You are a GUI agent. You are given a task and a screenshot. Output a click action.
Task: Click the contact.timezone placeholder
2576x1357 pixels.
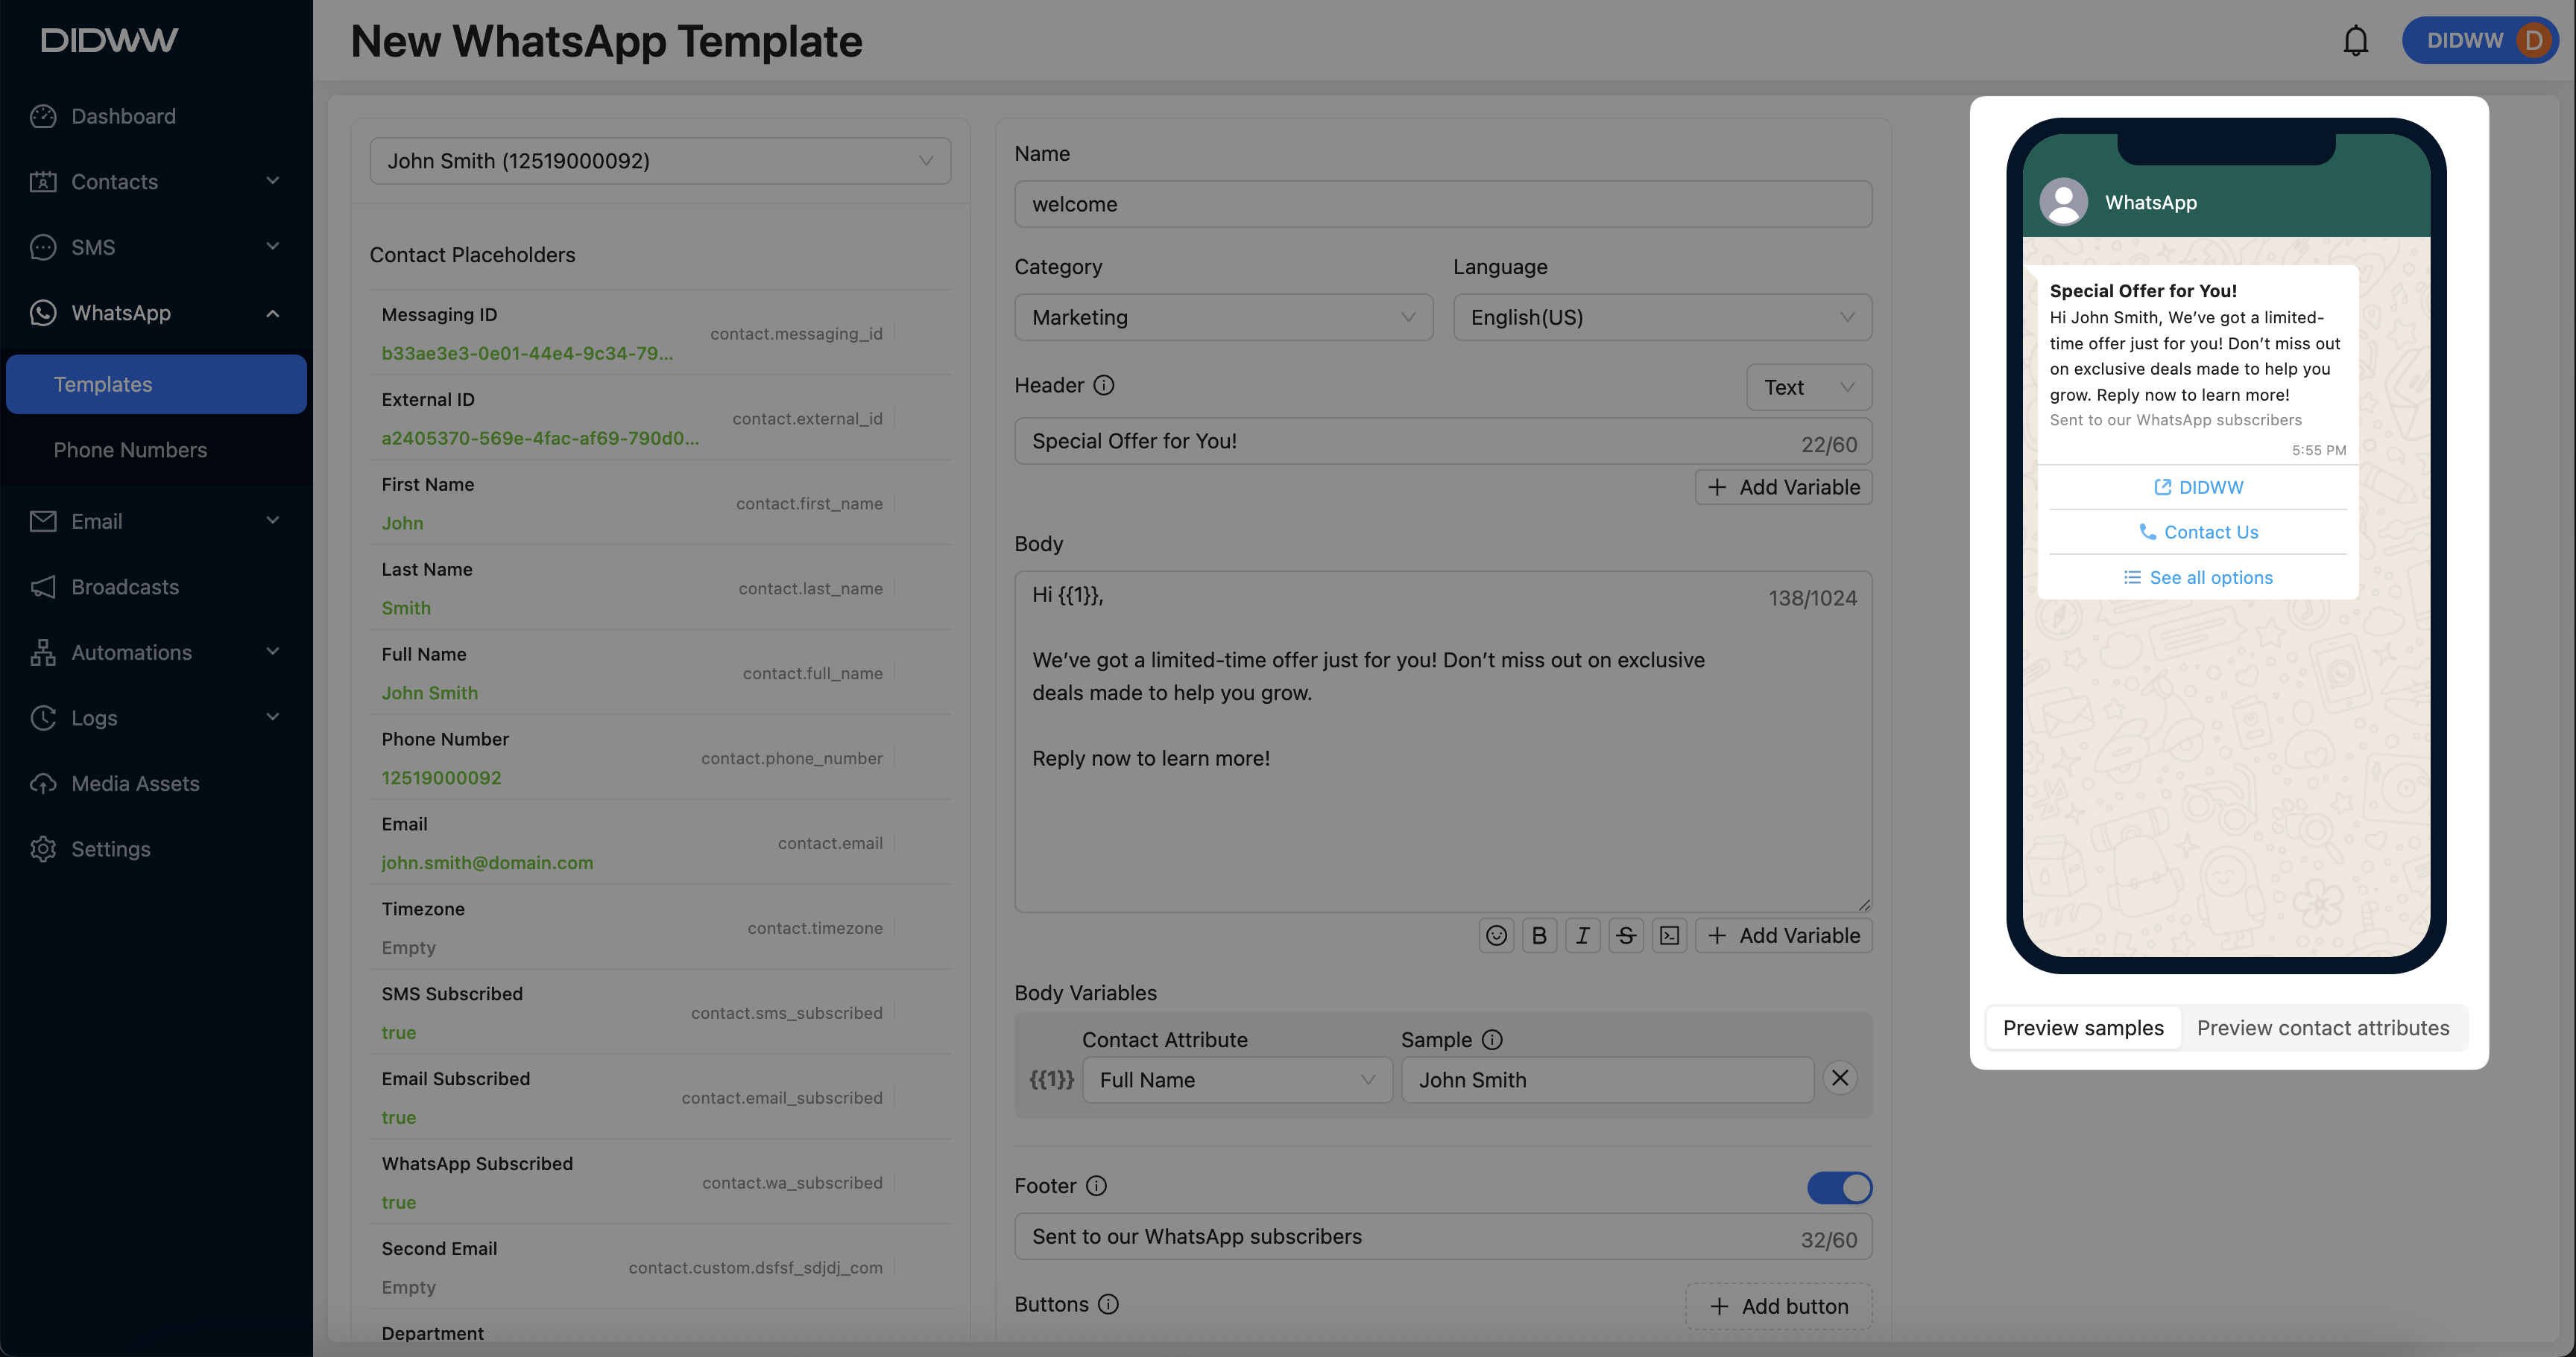(x=815, y=928)
